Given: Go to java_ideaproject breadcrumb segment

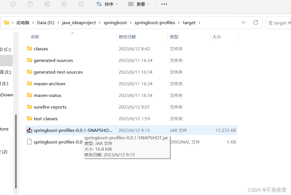Looking at the screenshot, I should point(79,23).
